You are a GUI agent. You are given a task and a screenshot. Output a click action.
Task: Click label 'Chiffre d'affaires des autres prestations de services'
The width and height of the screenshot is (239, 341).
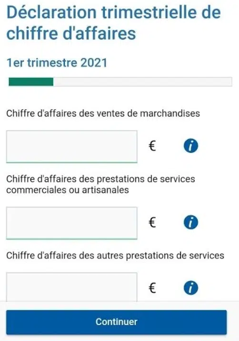[x=115, y=255]
